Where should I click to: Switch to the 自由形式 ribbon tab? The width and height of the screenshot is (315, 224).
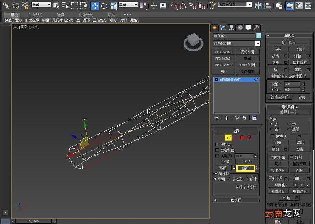35,15
